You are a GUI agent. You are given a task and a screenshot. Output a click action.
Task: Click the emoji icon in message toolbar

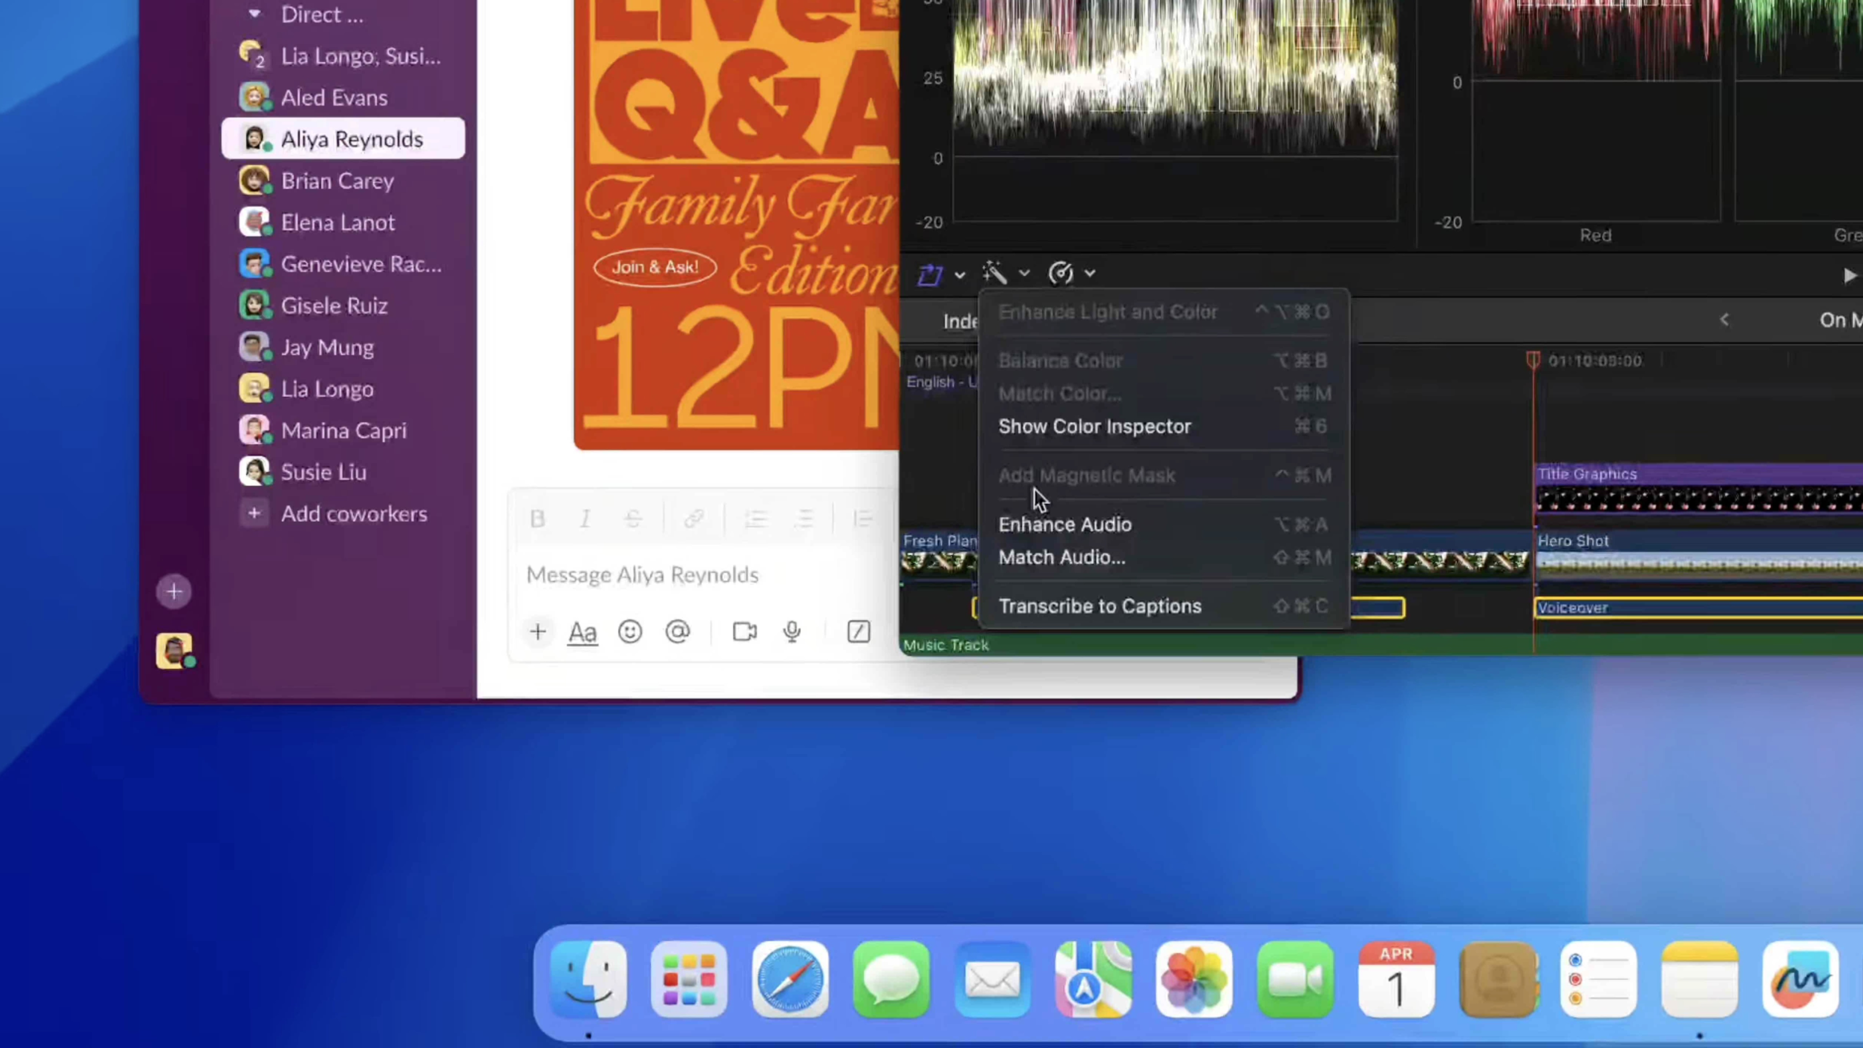[629, 631]
